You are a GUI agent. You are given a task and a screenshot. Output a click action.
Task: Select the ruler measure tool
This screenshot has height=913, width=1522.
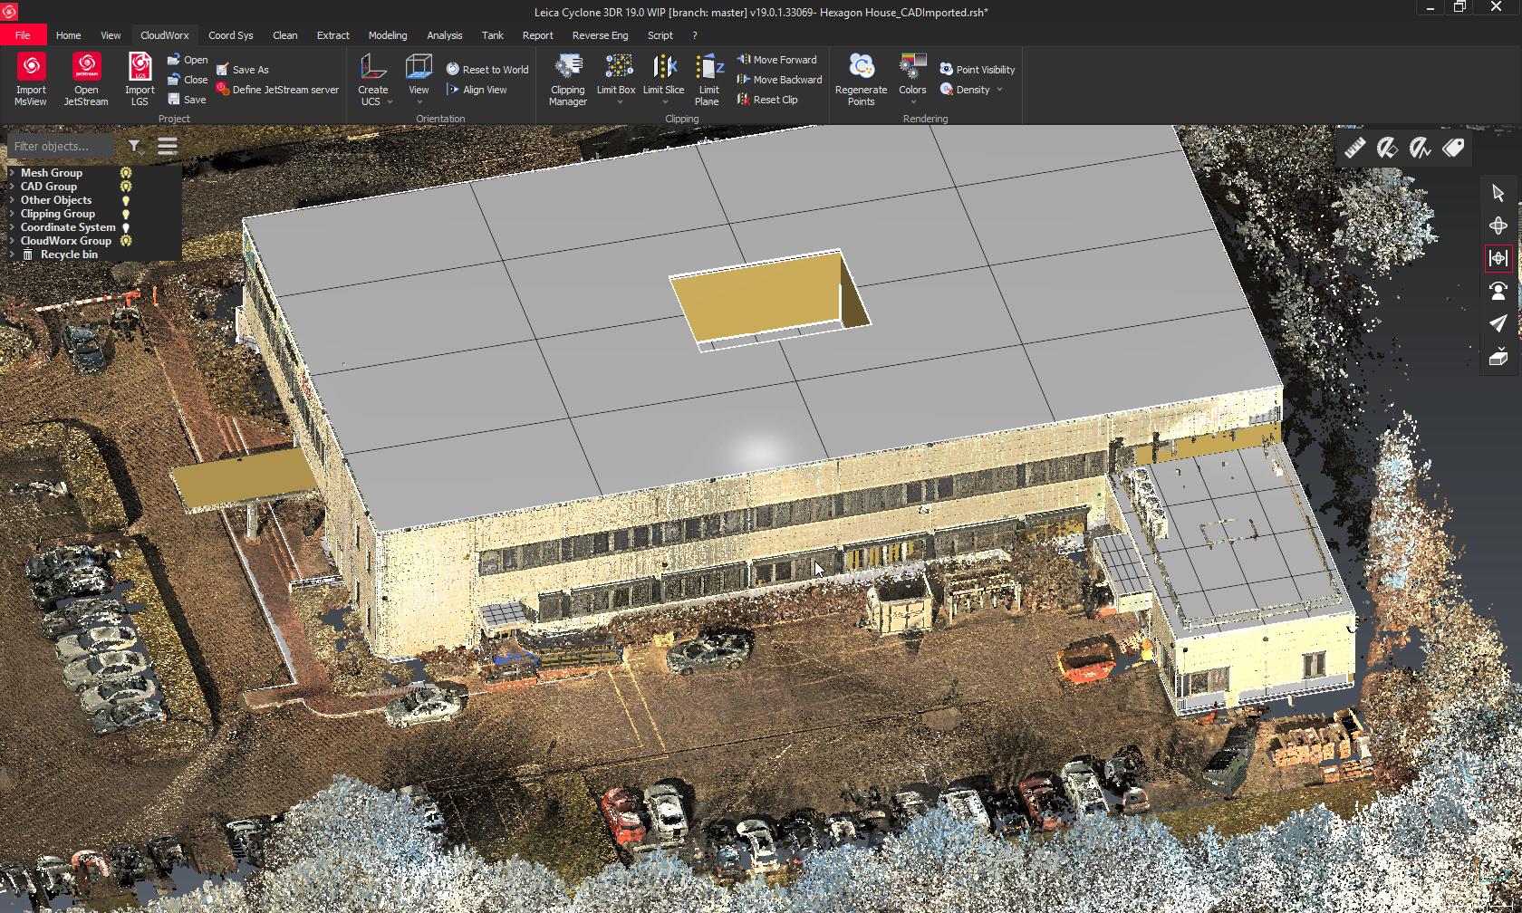pos(1355,149)
